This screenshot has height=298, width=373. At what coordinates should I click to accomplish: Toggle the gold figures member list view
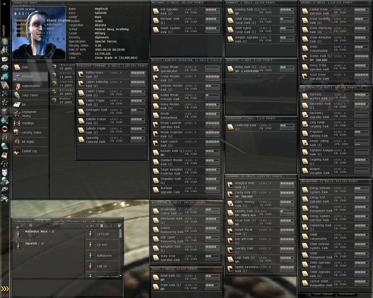(119, 226)
